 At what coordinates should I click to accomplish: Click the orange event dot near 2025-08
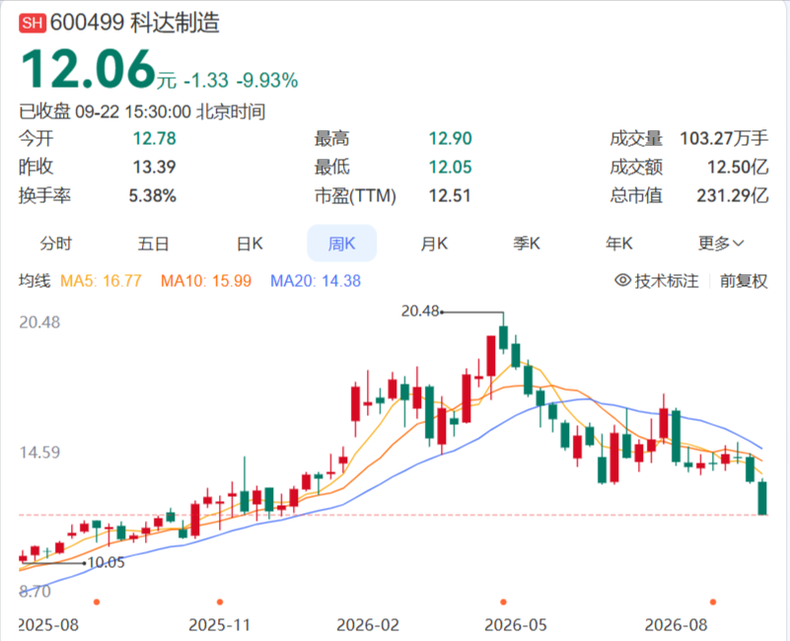[97, 603]
